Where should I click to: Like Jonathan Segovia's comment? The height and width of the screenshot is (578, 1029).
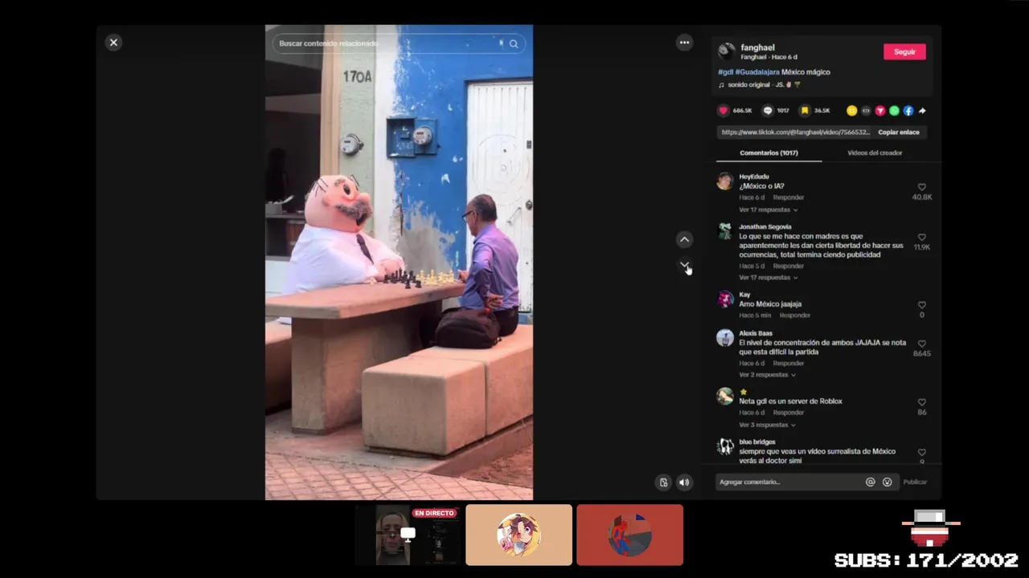[921, 238]
